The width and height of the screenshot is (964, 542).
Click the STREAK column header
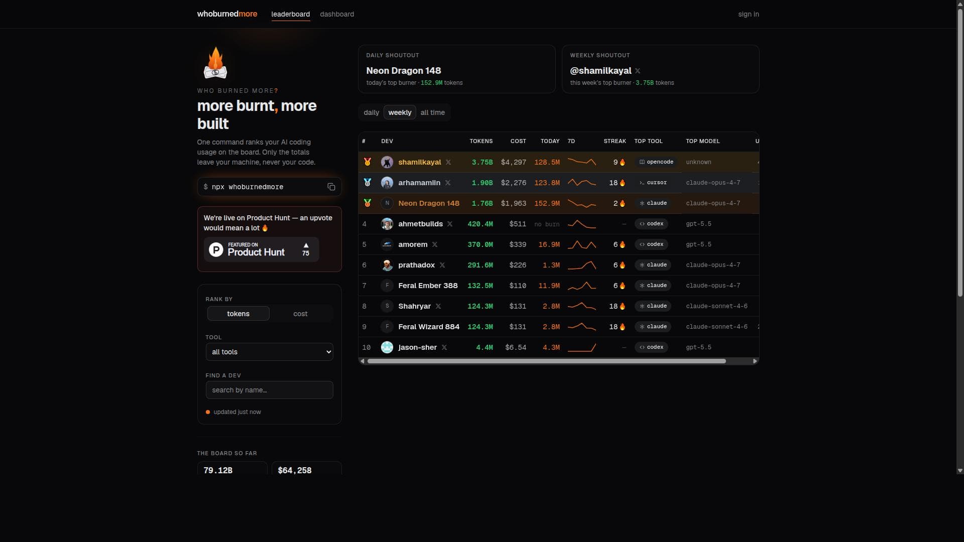pos(615,141)
